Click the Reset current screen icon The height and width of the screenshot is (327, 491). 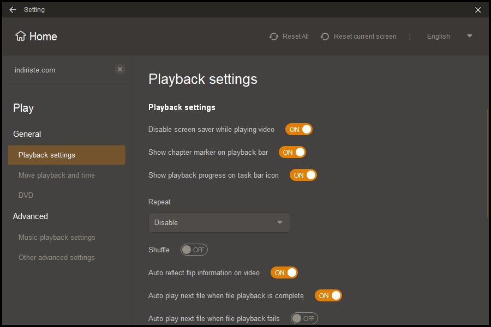click(325, 37)
